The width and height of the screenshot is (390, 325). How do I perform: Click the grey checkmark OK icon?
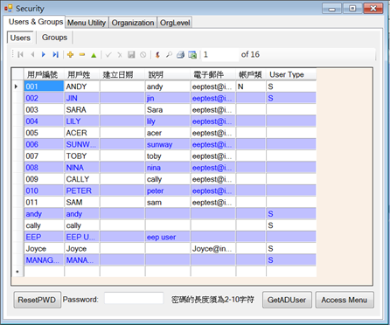108,54
